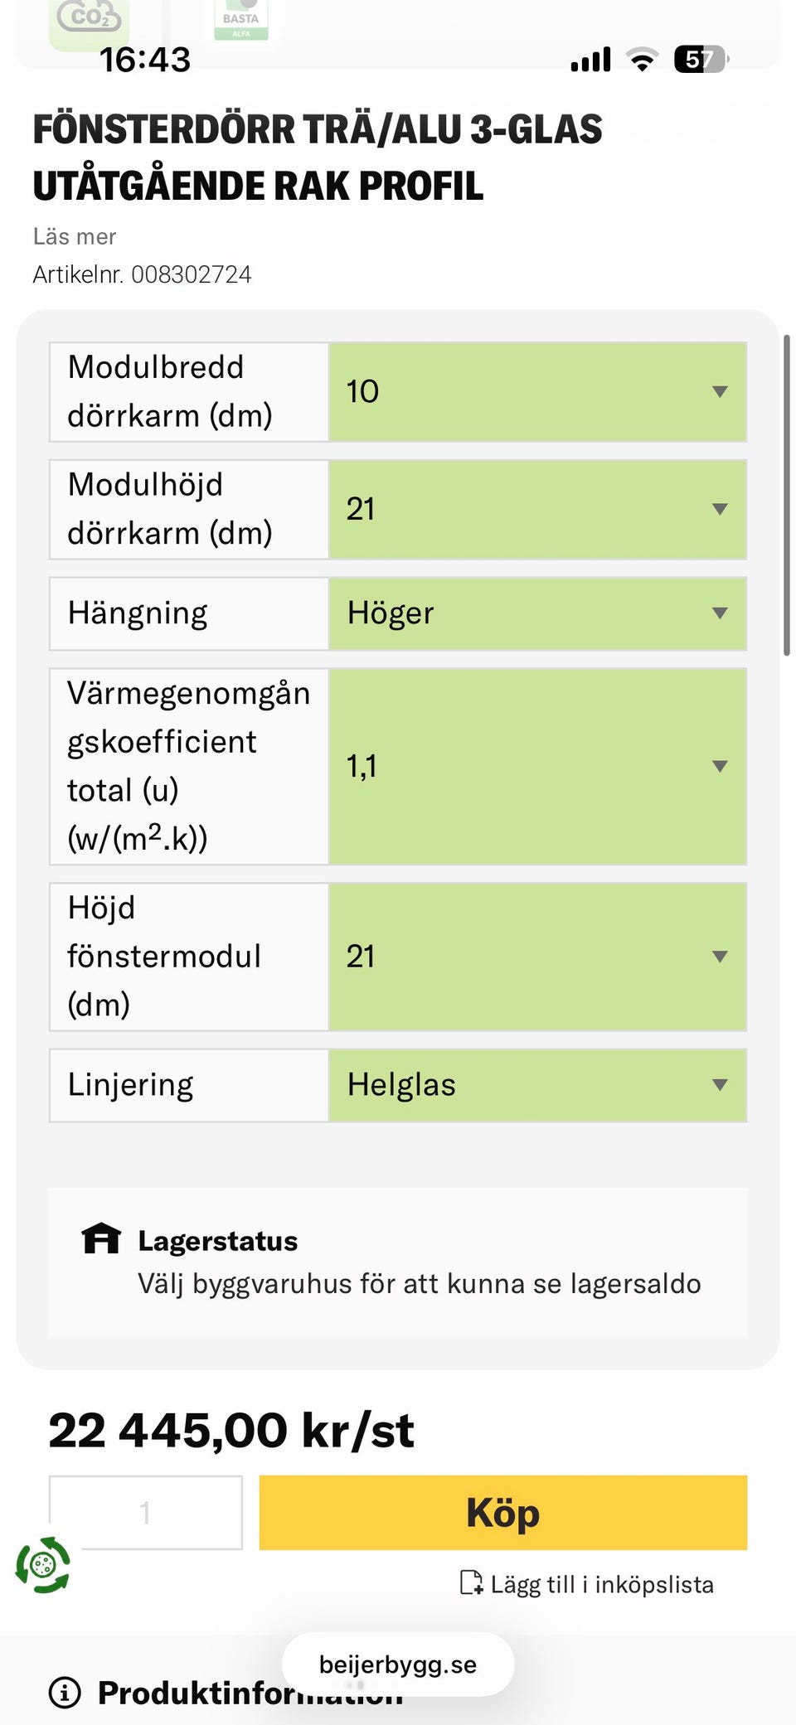Open the Höjd fönstermodul dropdown

click(x=537, y=957)
